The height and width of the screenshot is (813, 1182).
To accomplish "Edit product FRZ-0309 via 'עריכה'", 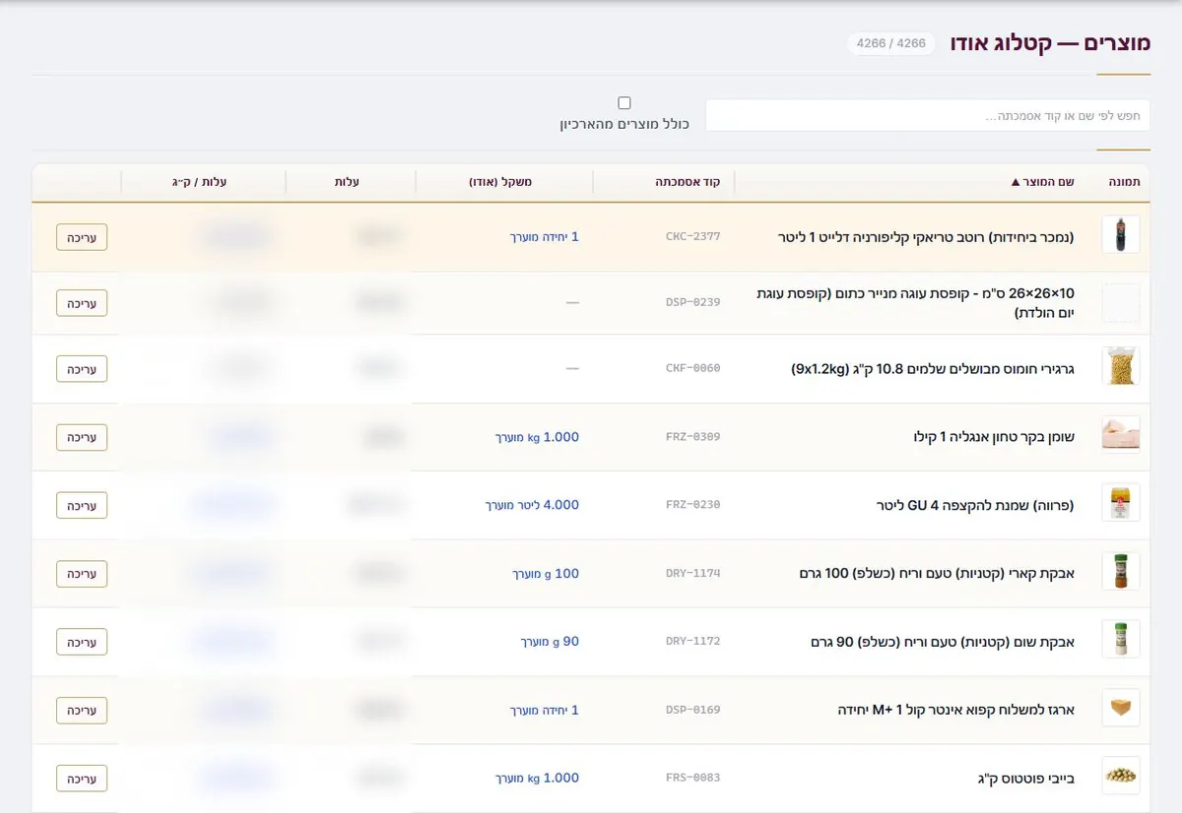I will 82,437.
